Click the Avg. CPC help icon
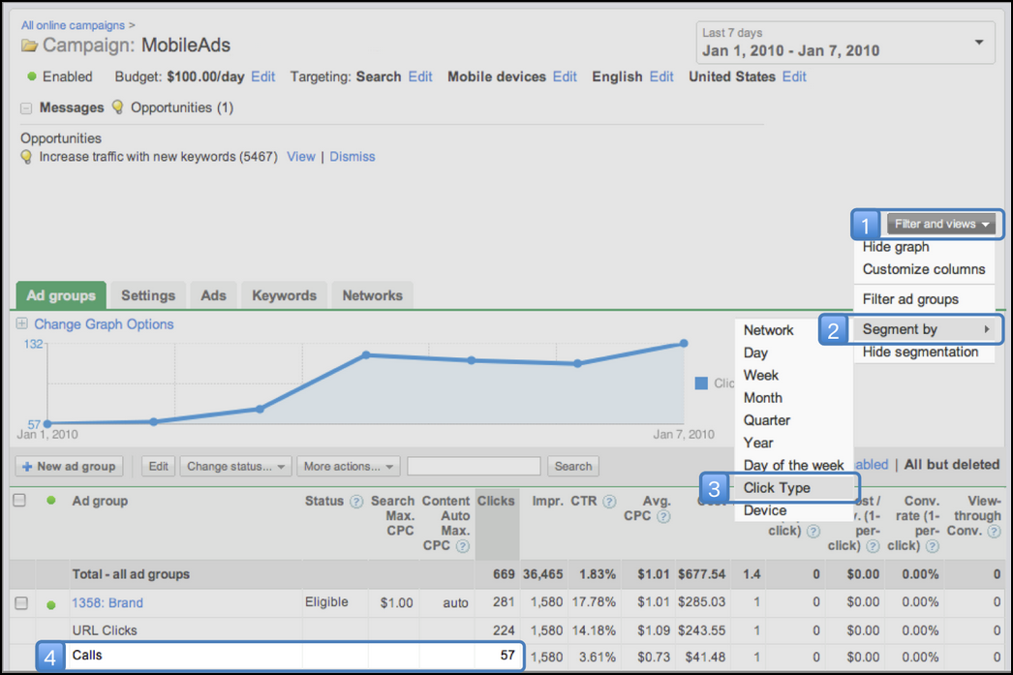Image resolution: width=1013 pixels, height=675 pixels. coord(663,516)
